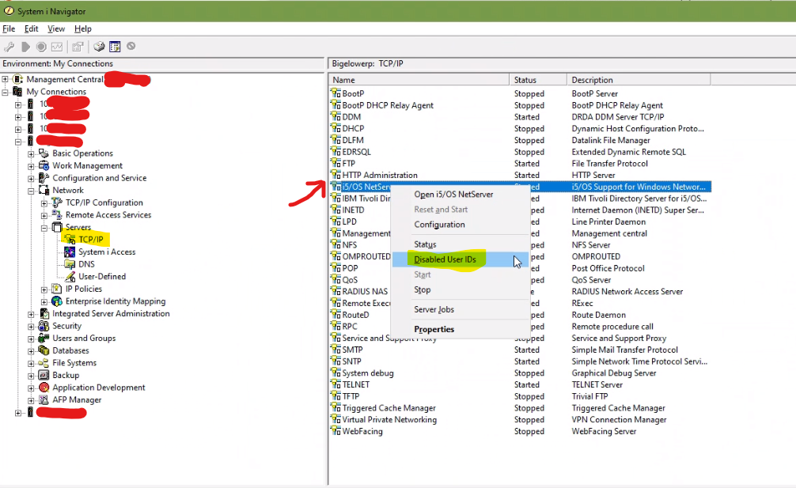Open the View menu

[x=56, y=28]
